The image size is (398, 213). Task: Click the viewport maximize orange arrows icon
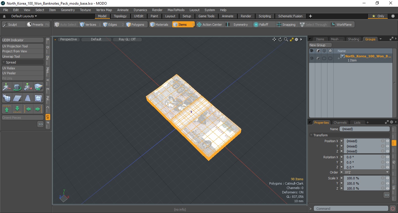(291, 39)
